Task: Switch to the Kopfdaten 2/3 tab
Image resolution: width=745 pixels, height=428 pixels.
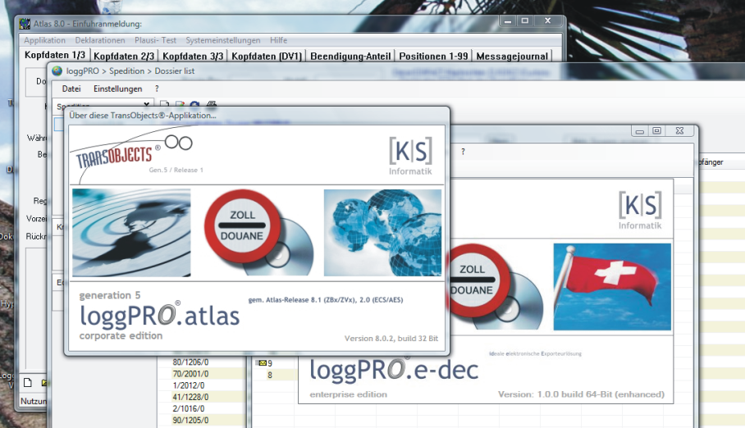Action: point(124,56)
